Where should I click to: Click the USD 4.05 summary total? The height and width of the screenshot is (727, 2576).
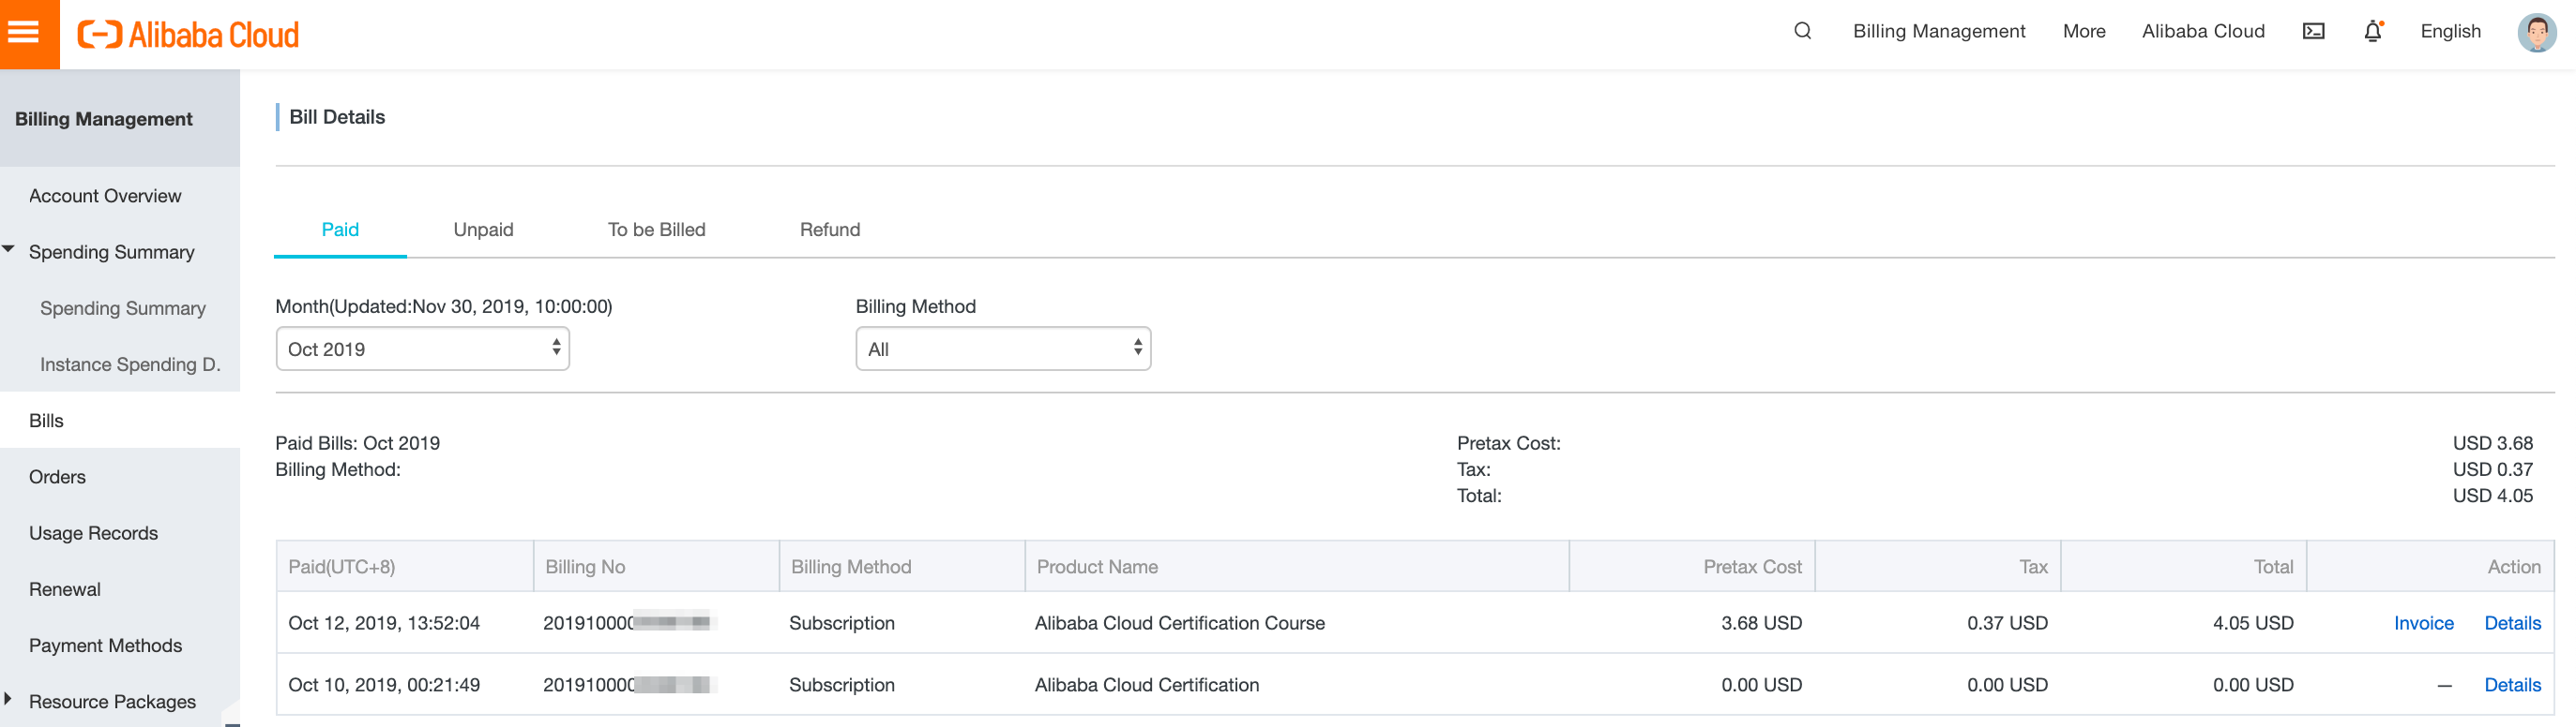click(2492, 497)
